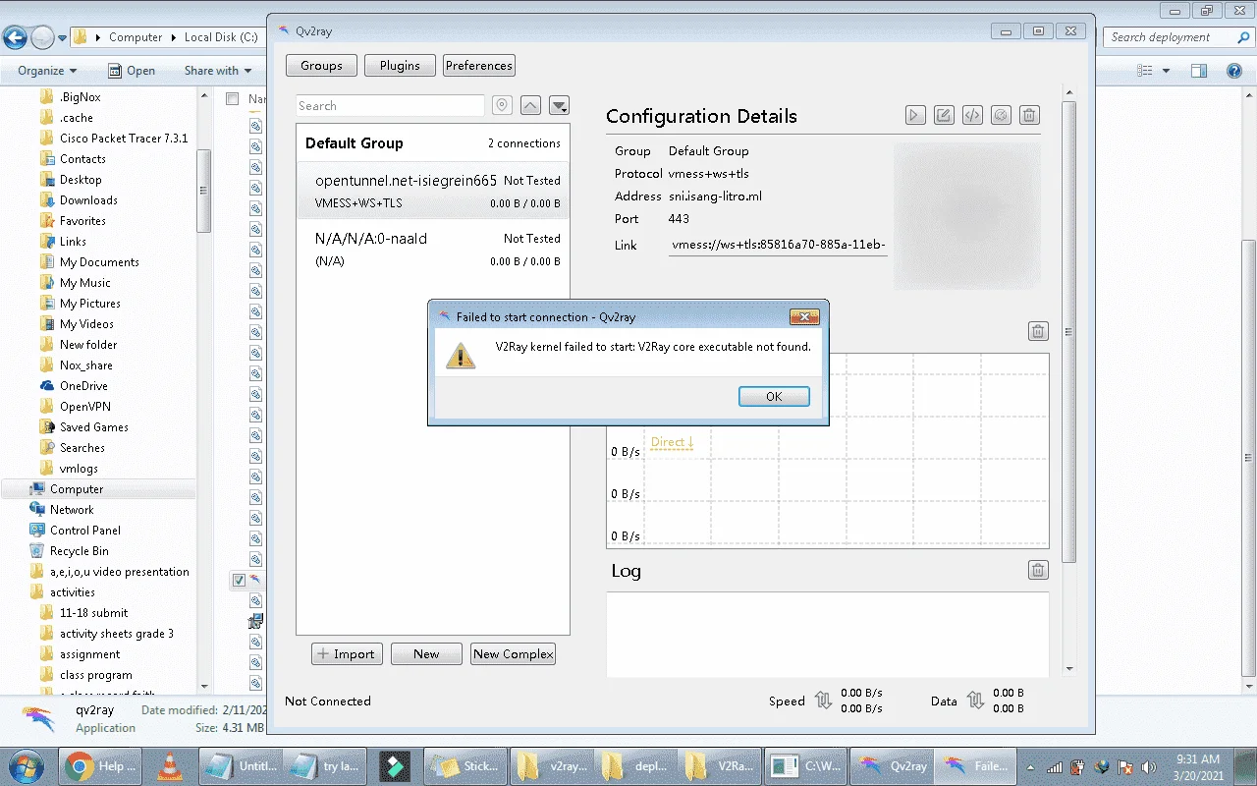Click the latency test icon beside the code icon
The width and height of the screenshot is (1257, 786).
point(1001,115)
